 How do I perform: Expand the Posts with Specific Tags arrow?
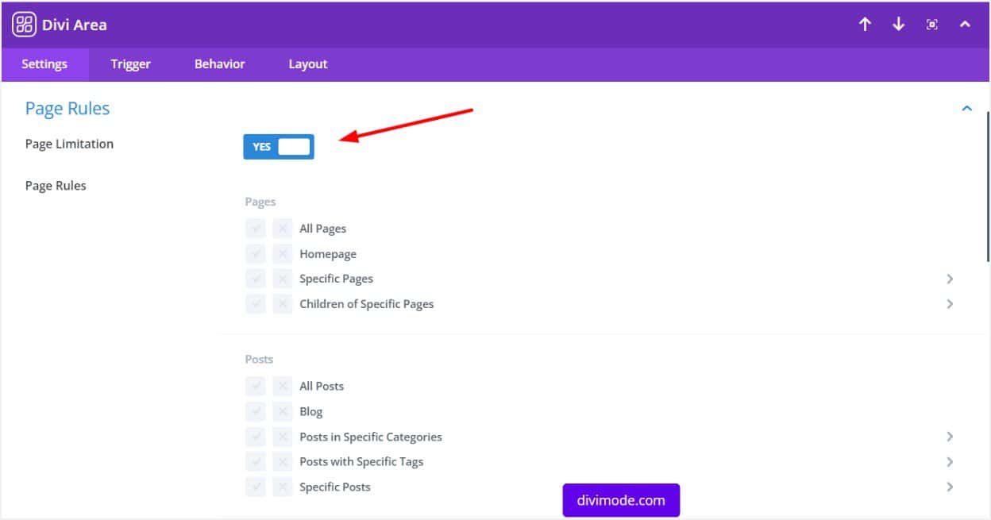(x=950, y=462)
